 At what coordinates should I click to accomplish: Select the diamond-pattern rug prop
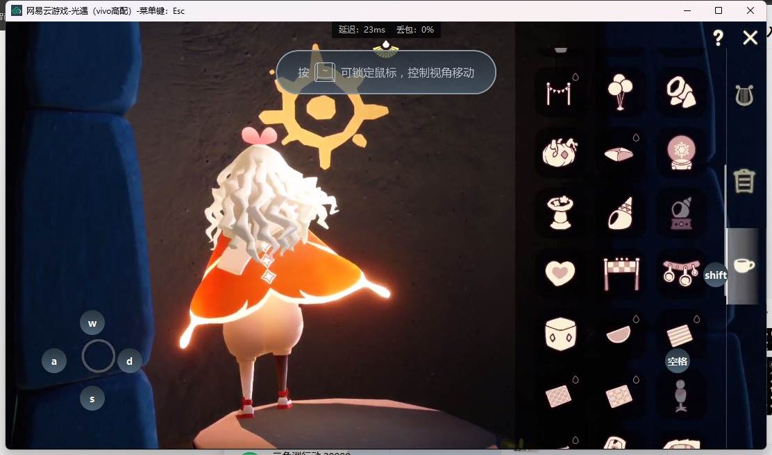560,395
